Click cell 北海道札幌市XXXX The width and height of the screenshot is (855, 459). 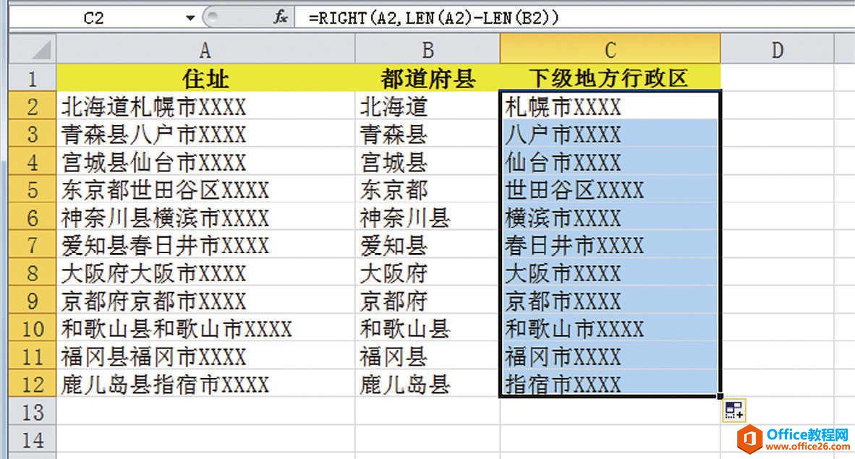[x=205, y=106]
